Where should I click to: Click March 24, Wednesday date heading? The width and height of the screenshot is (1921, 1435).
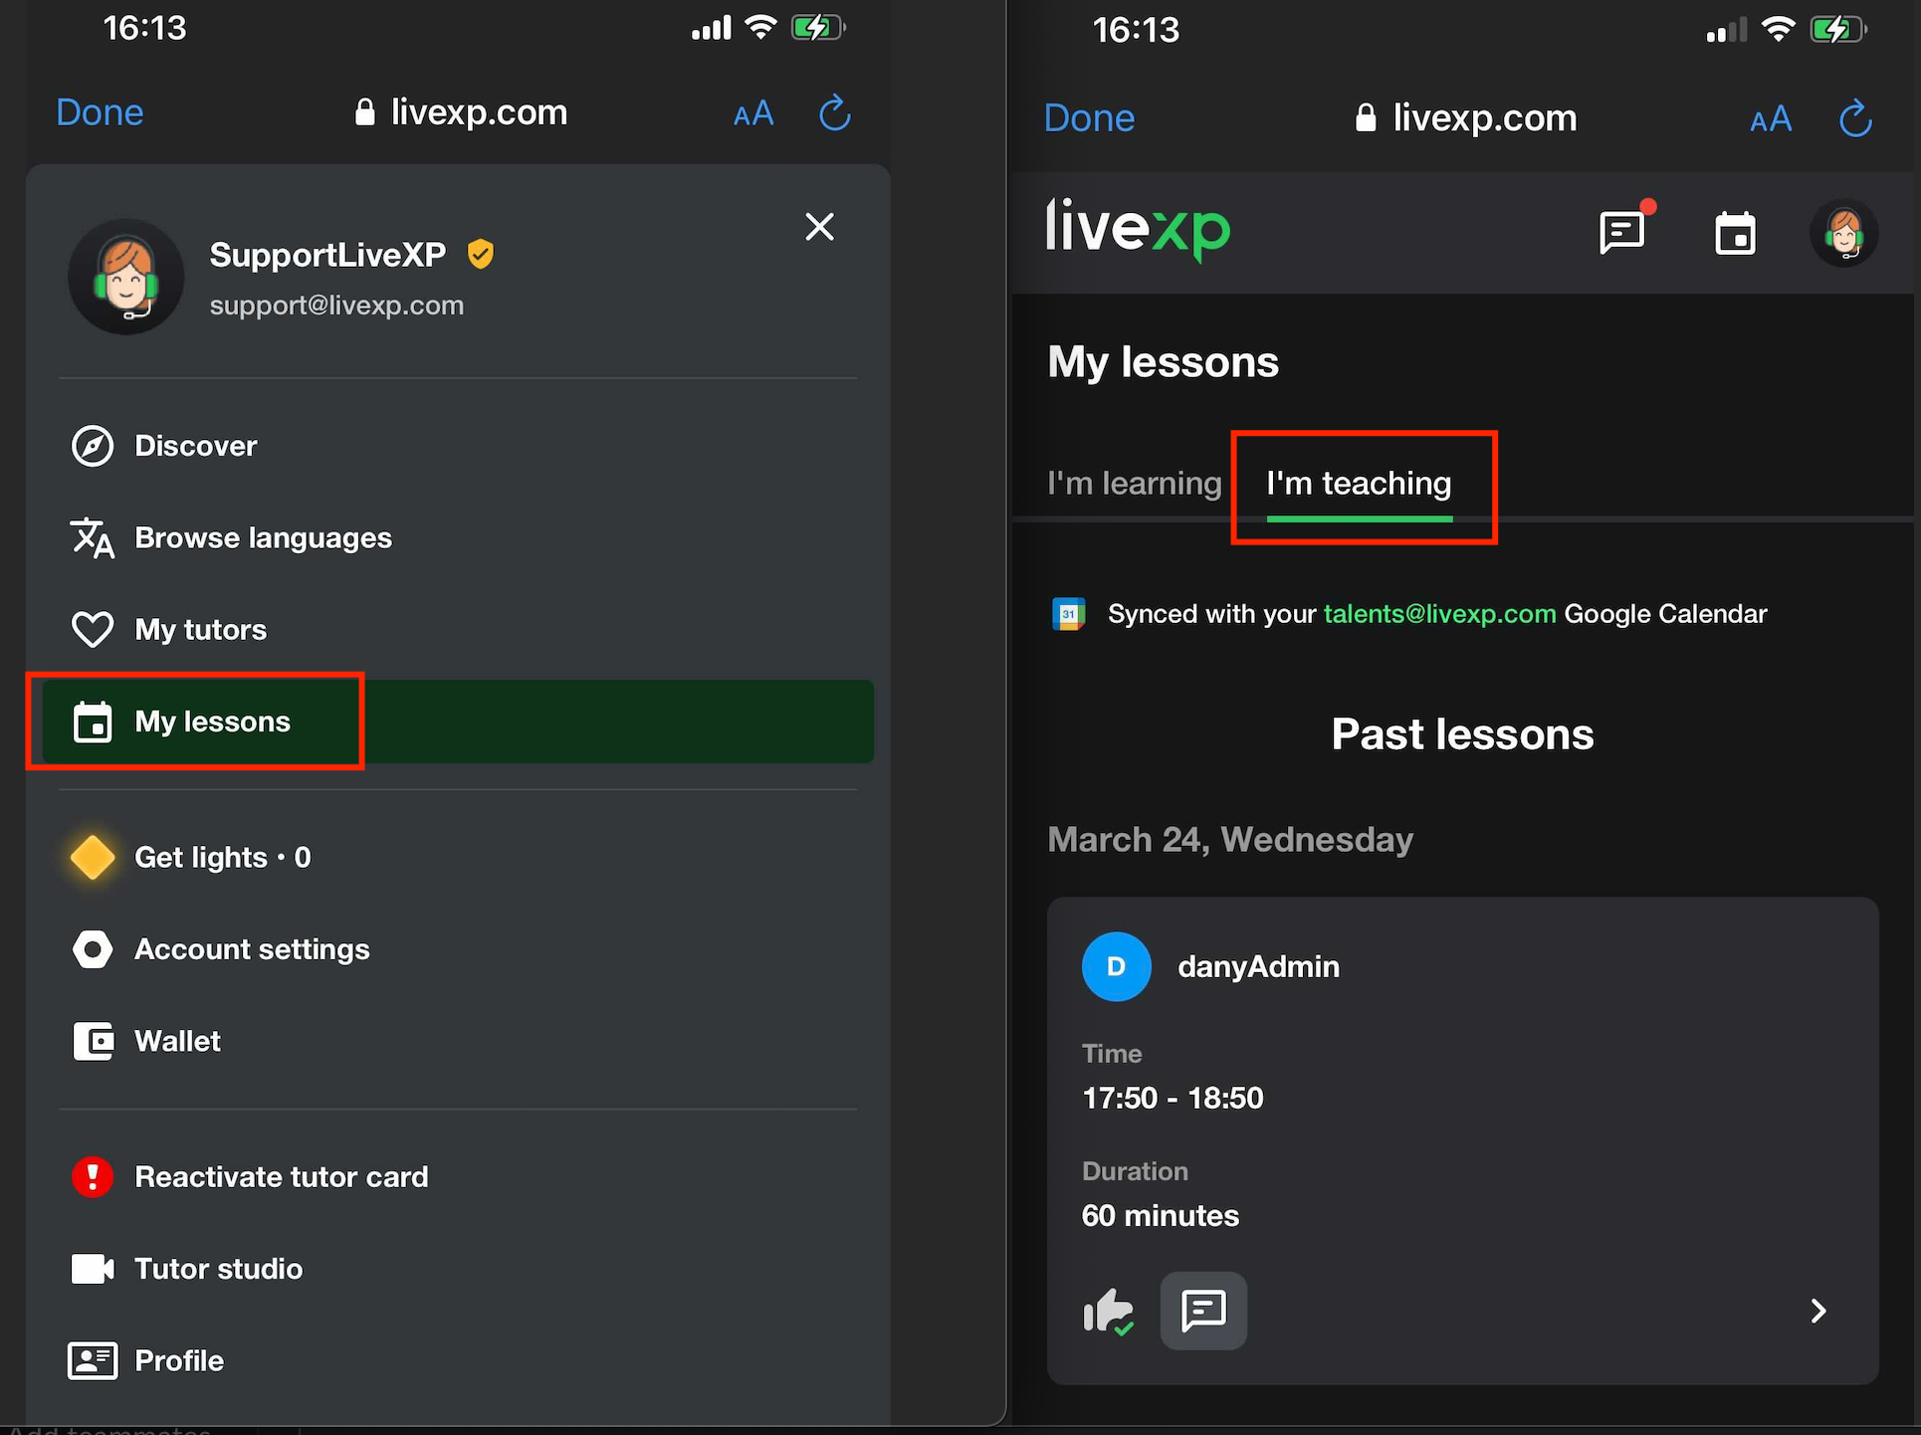pos(1230,840)
